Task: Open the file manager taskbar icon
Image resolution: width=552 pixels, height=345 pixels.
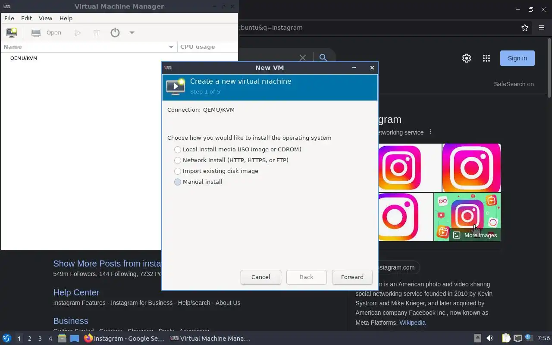Action: [62, 339]
